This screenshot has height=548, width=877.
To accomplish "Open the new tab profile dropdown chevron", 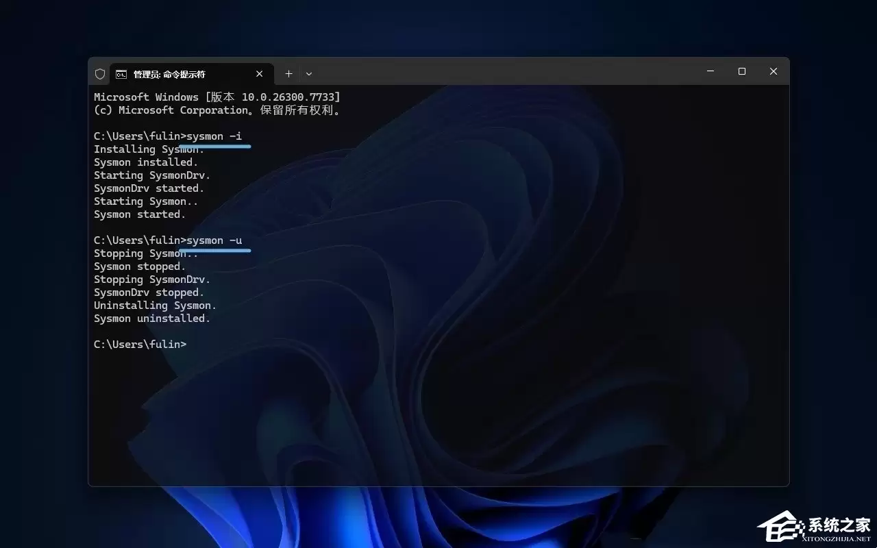I will [308, 73].
